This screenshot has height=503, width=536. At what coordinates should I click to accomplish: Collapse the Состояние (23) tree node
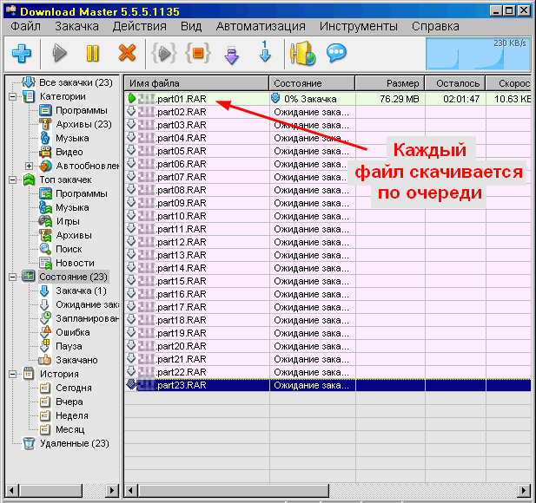[x=13, y=277]
